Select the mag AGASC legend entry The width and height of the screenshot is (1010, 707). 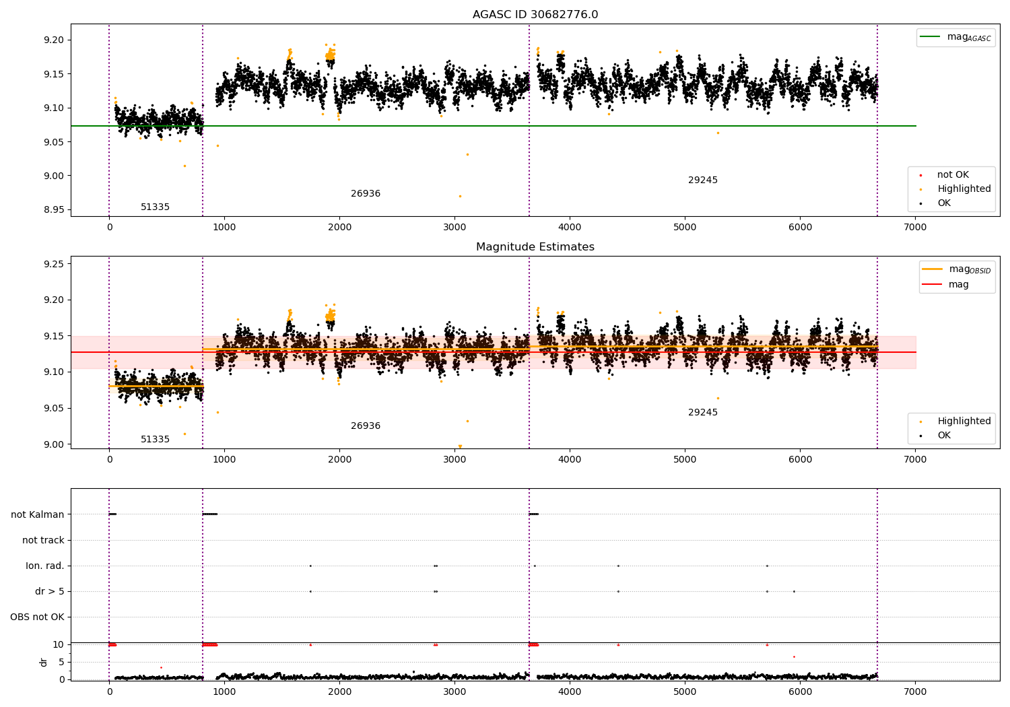955,37
